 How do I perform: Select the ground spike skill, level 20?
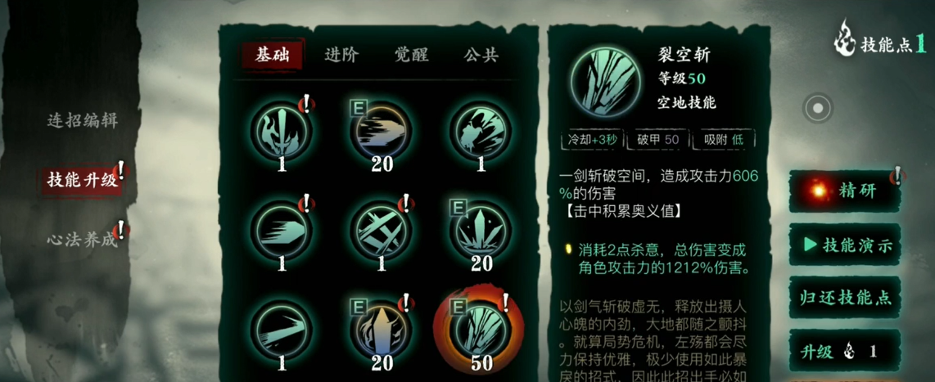[481, 229]
